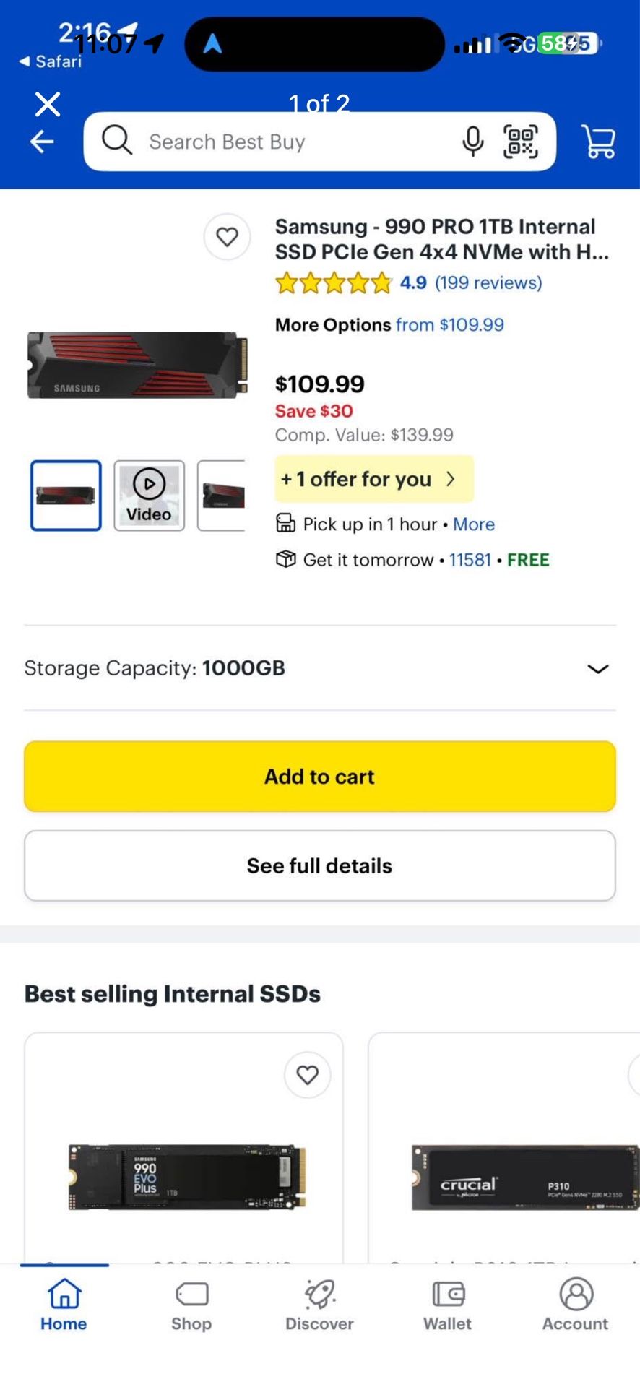Favorite the 990 EVO Plus SSD card
Viewport: 640px width, 1387px height.
[307, 1075]
